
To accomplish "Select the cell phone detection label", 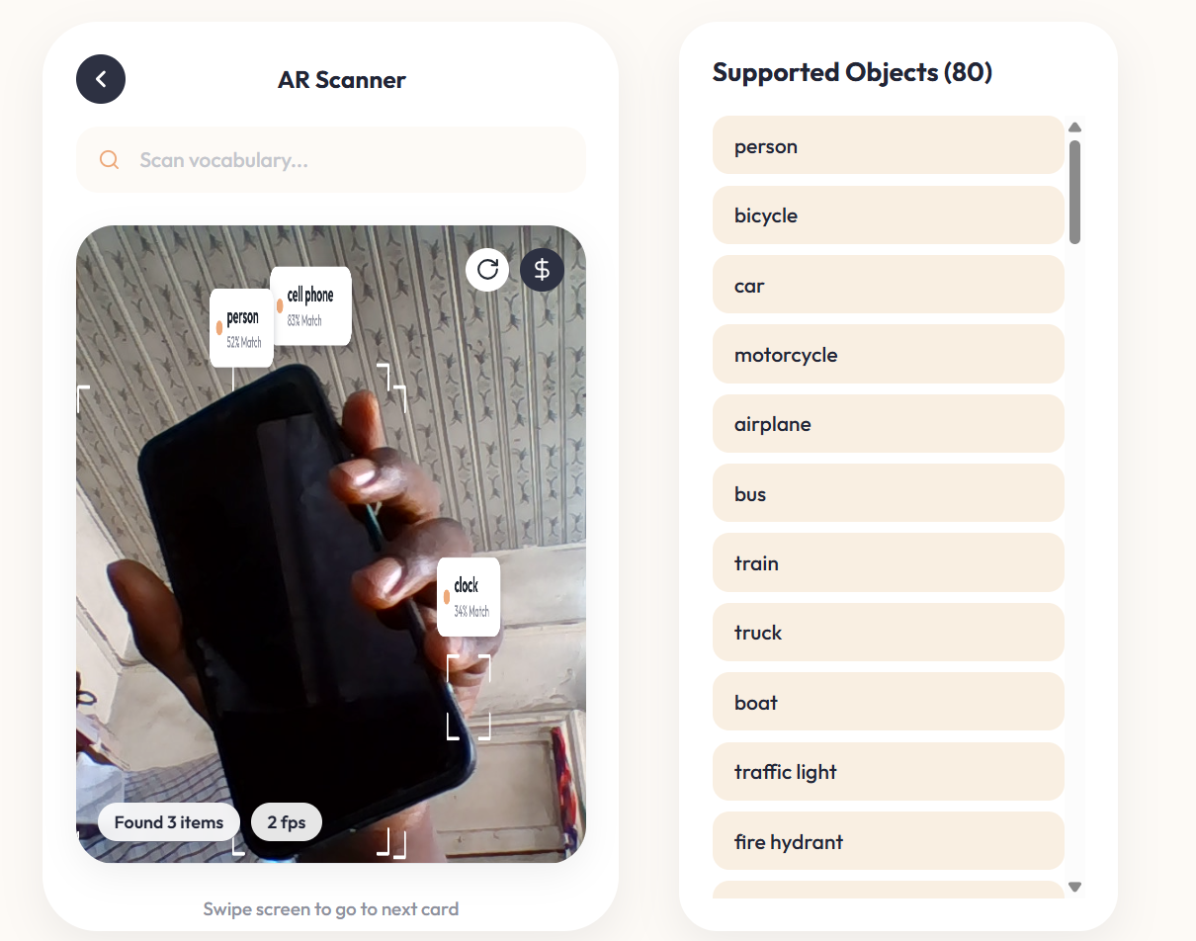I will tap(310, 306).
